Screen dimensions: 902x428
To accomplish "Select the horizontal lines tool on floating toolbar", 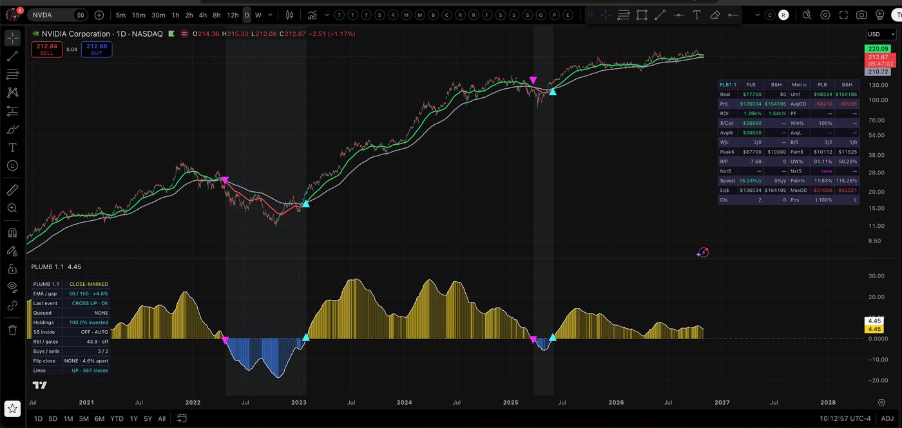I will click(624, 15).
